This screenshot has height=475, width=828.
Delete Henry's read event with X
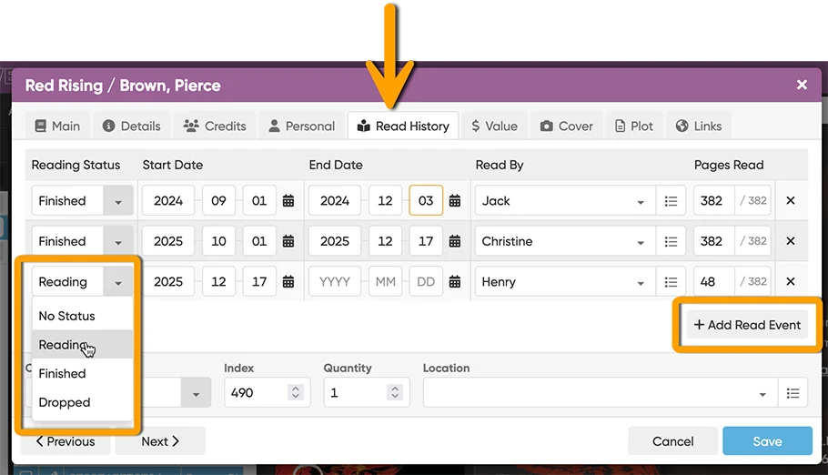coord(790,282)
